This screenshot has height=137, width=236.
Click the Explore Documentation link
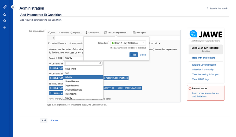204,65
